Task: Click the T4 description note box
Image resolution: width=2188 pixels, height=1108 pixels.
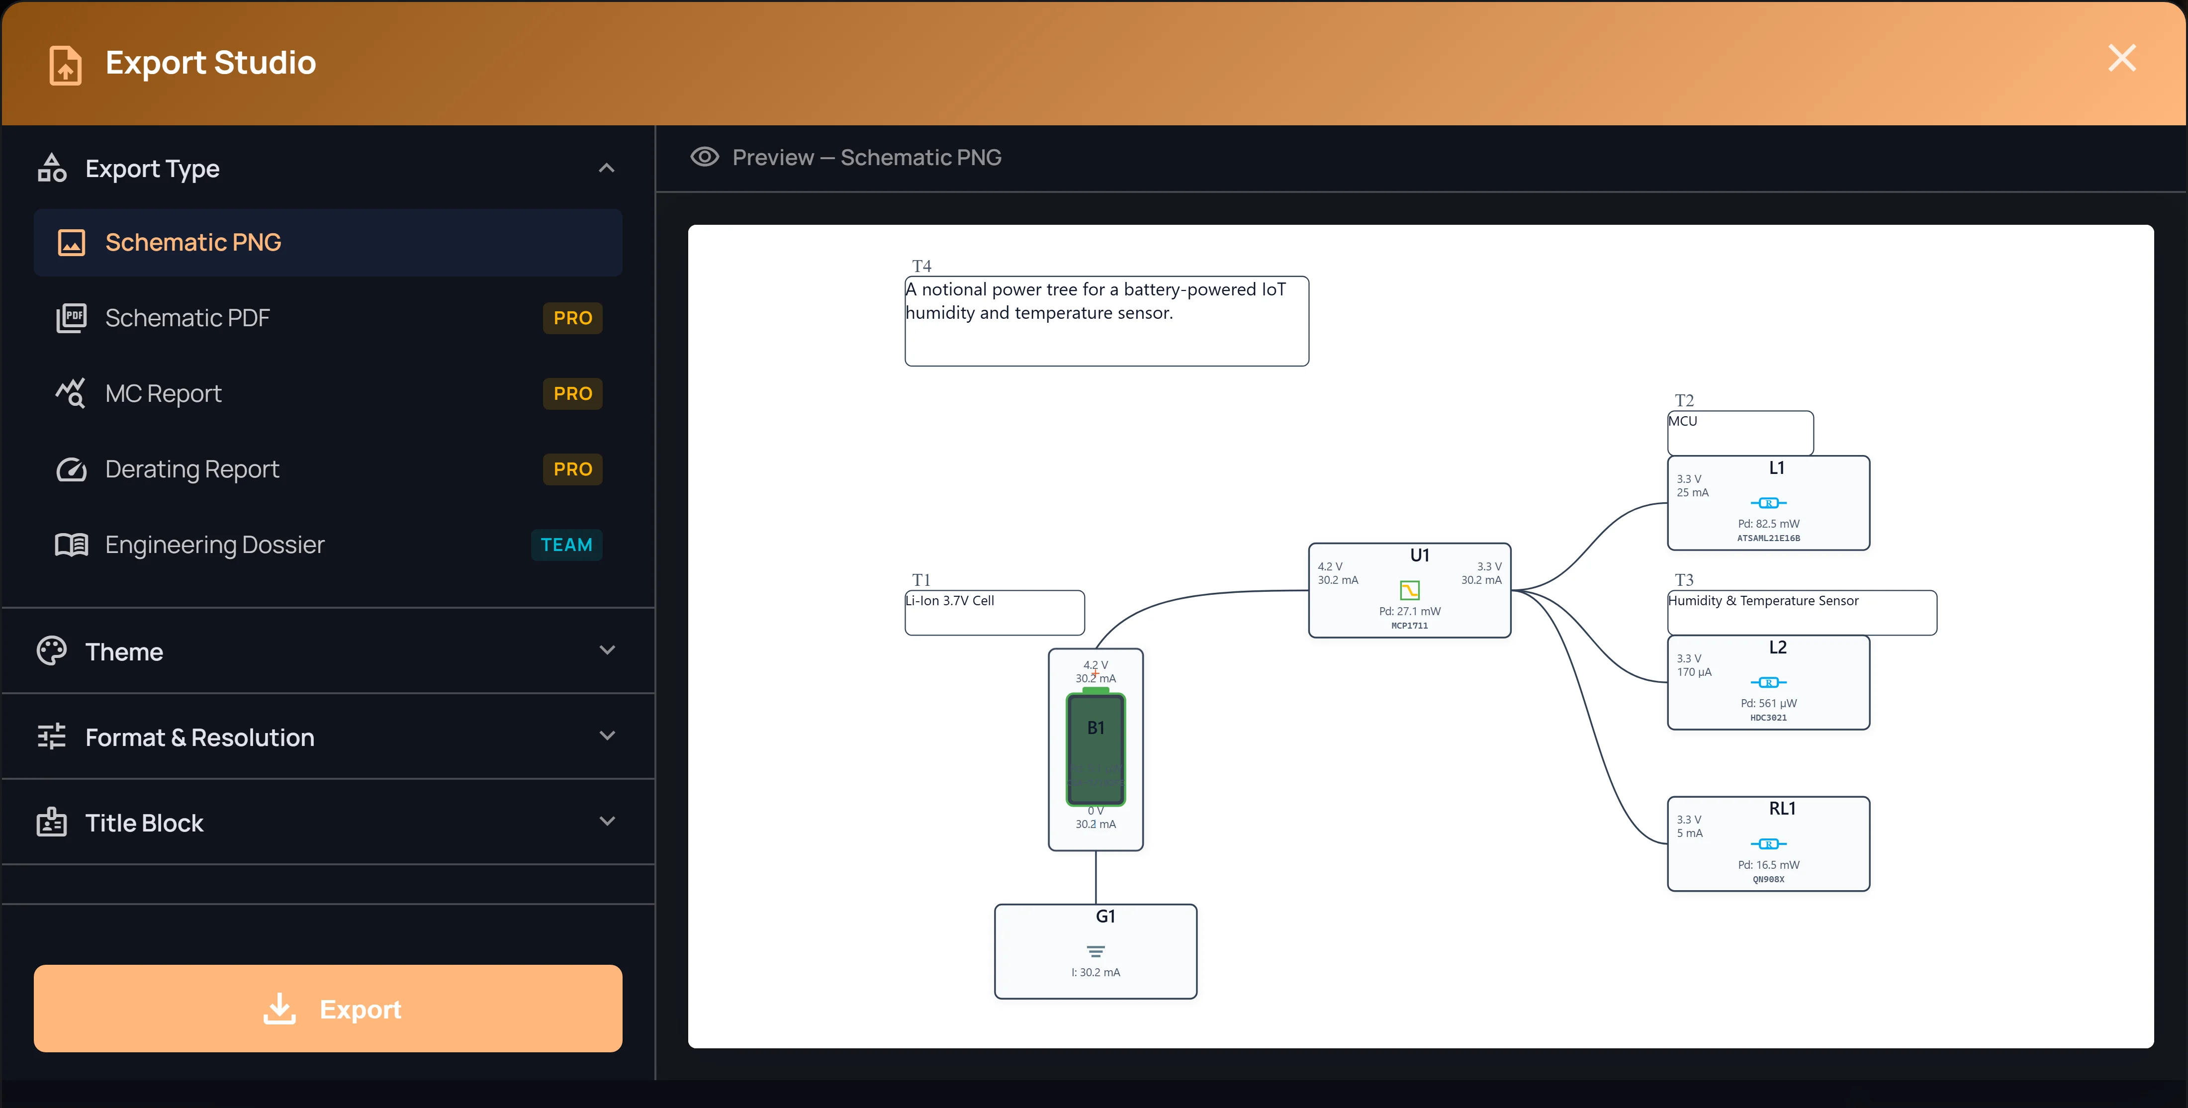Action: [x=1107, y=321]
